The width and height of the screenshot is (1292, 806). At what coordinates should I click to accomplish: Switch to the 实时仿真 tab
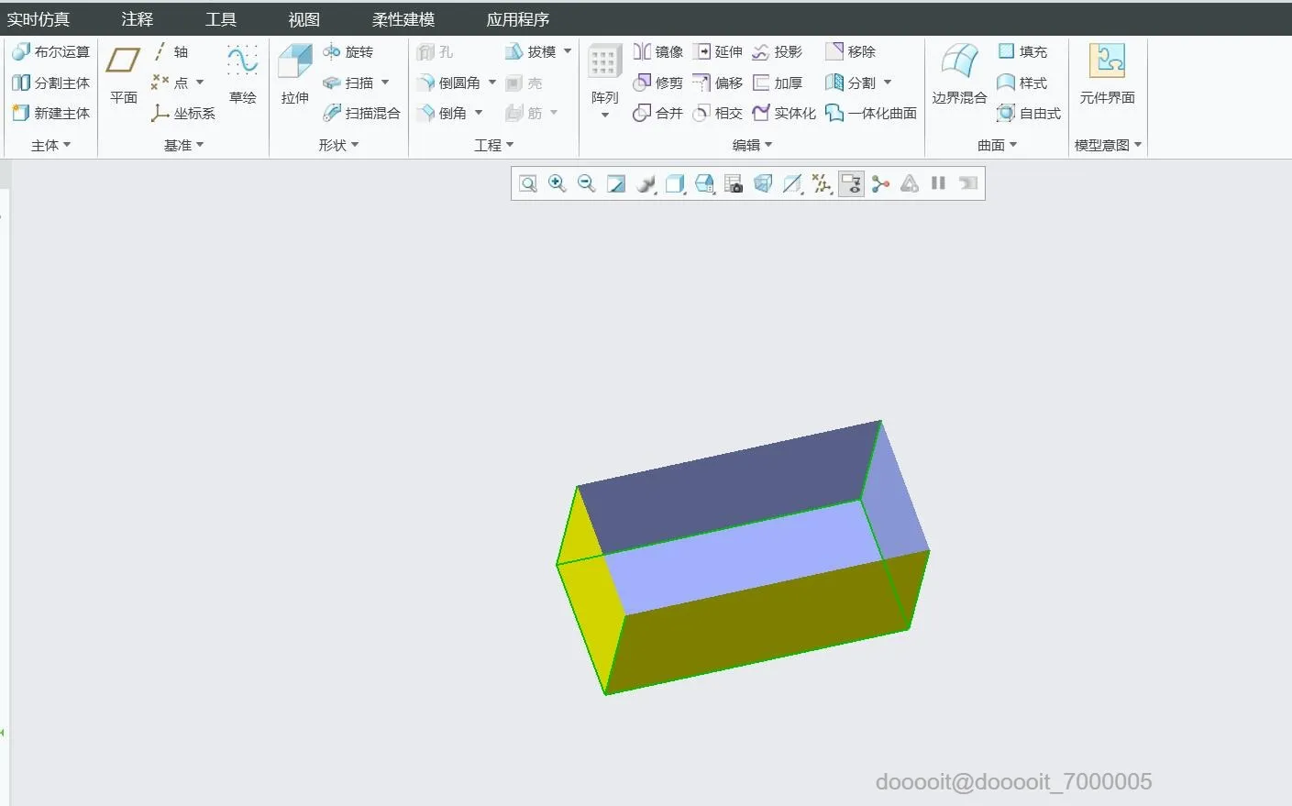pos(39,19)
